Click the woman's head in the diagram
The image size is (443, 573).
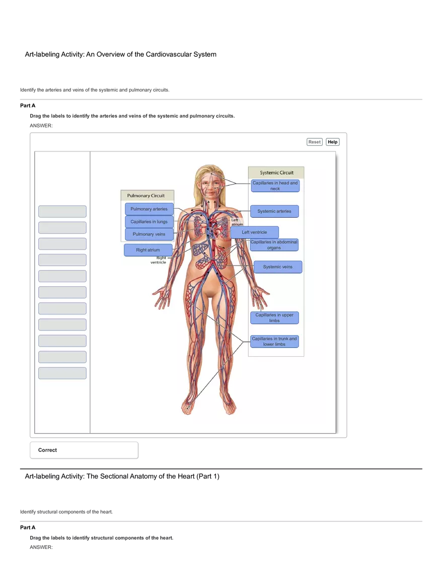(x=210, y=182)
